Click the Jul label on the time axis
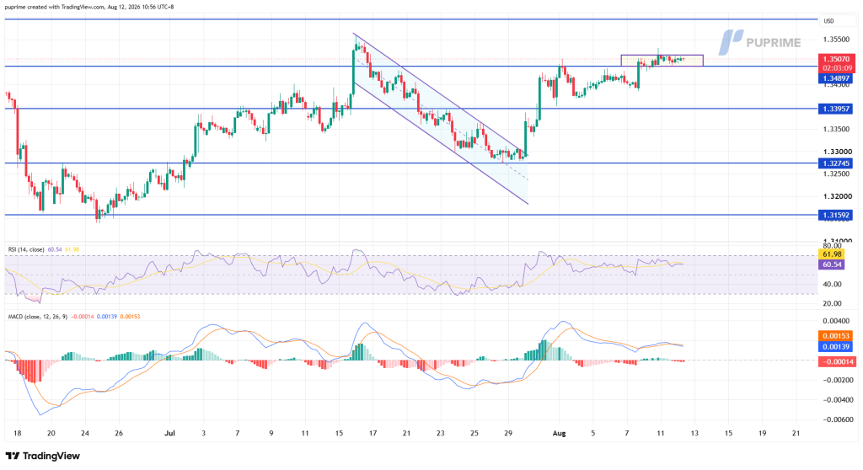Viewport: 863px width, 470px height. coord(169,434)
